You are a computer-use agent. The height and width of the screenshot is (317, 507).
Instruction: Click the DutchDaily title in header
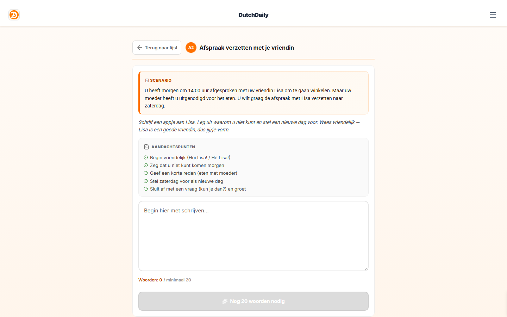254,15
